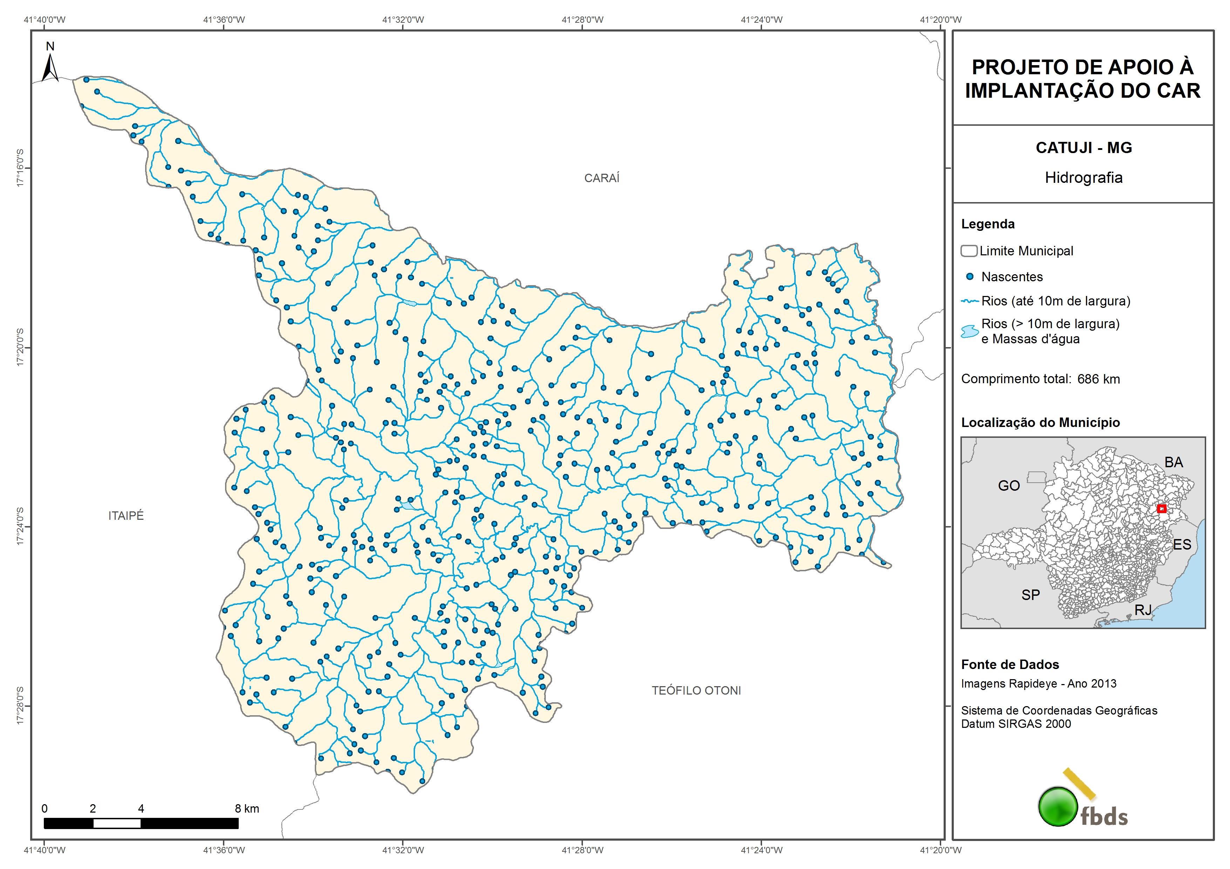Click the Nascentes blue dot legend symbol
This screenshot has width=1230, height=869.
970,277
